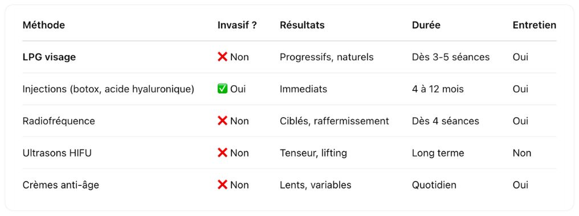579x216 pixels.
Task: Click the green checkmark icon beside Oui
Action: point(222,89)
